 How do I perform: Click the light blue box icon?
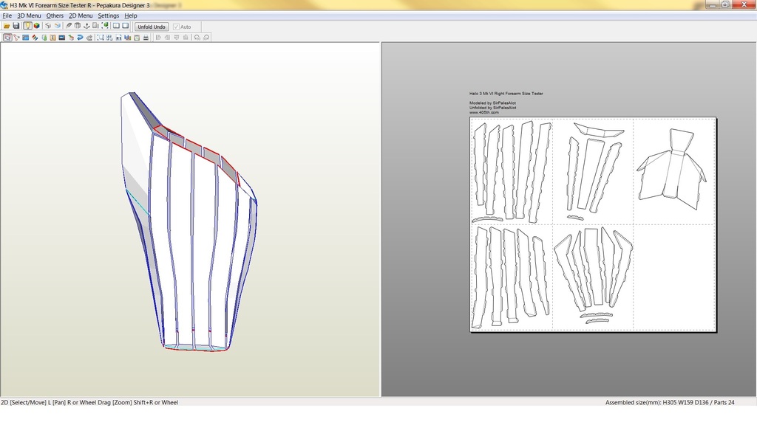point(58,26)
